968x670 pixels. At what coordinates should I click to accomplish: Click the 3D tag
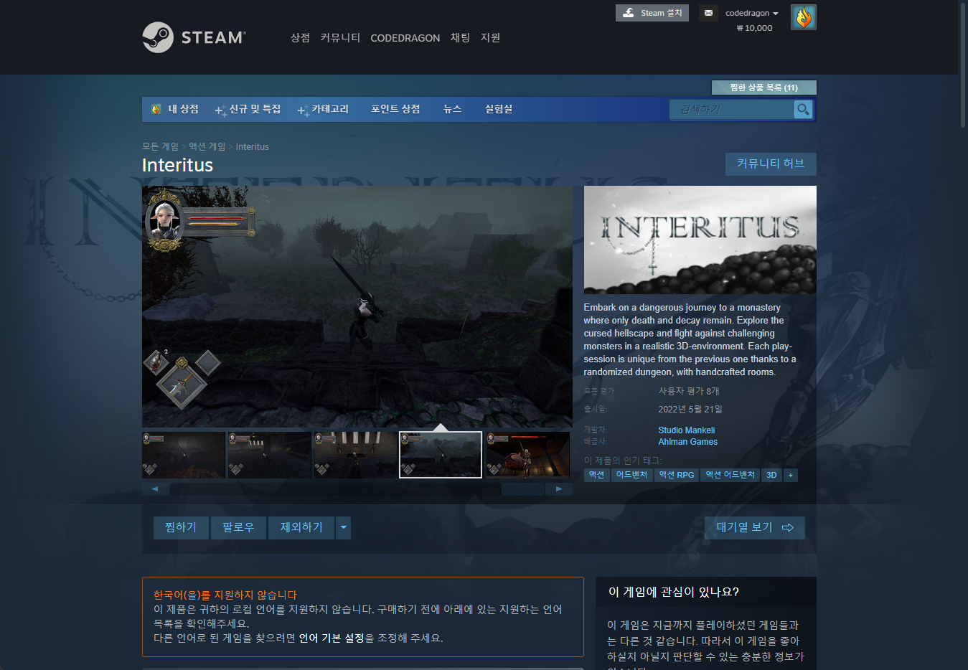771,475
